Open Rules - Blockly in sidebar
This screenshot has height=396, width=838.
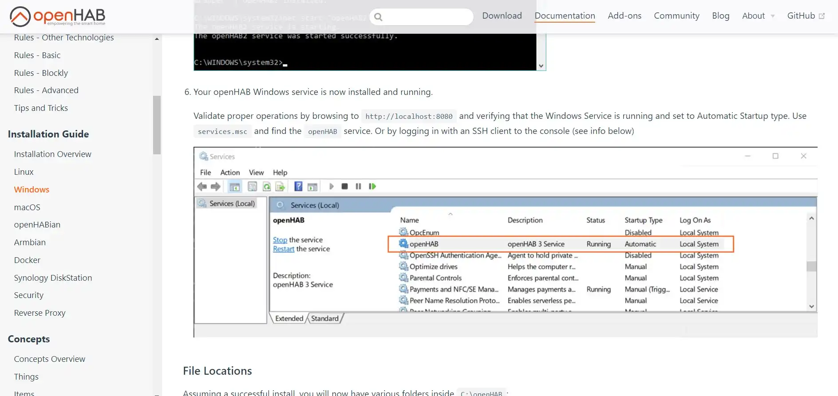(41, 73)
